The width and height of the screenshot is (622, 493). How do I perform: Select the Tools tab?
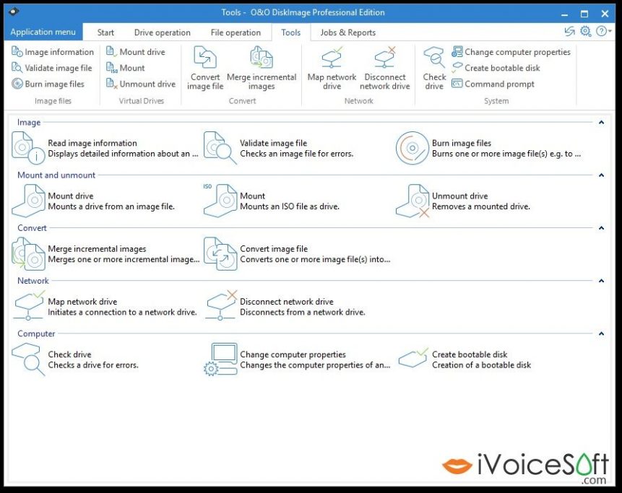pyautogui.click(x=290, y=32)
